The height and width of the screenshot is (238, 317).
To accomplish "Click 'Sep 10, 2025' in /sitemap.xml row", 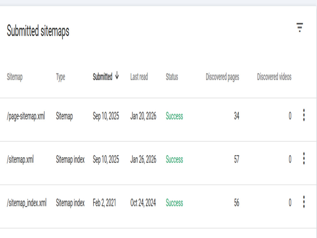I will point(106,160).
